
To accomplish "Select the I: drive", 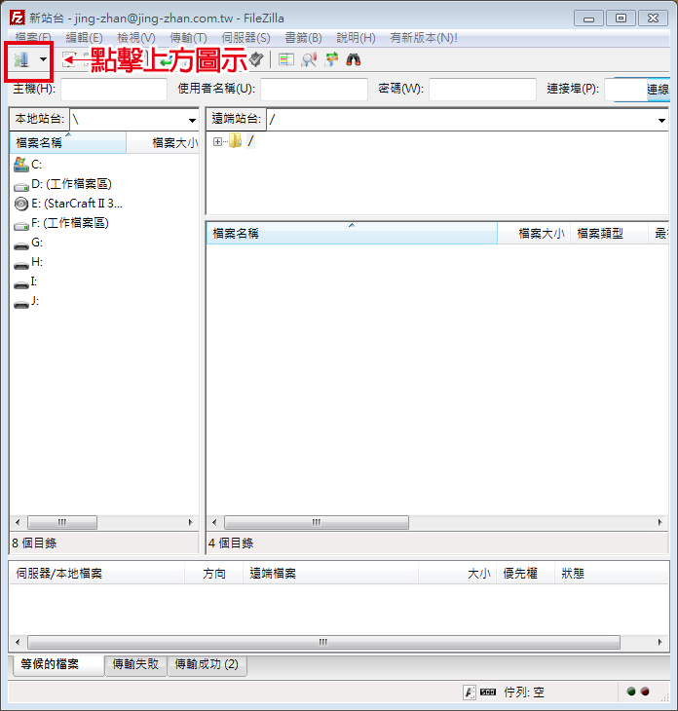I will click(25, 282).
